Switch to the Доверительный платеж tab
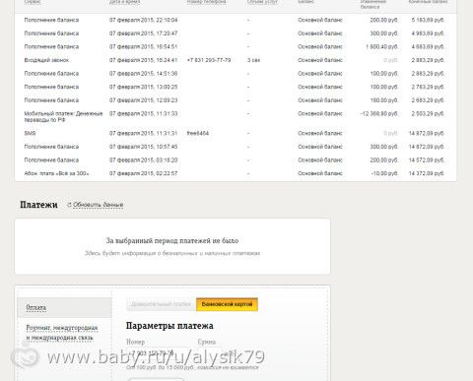 coord(161,304)
